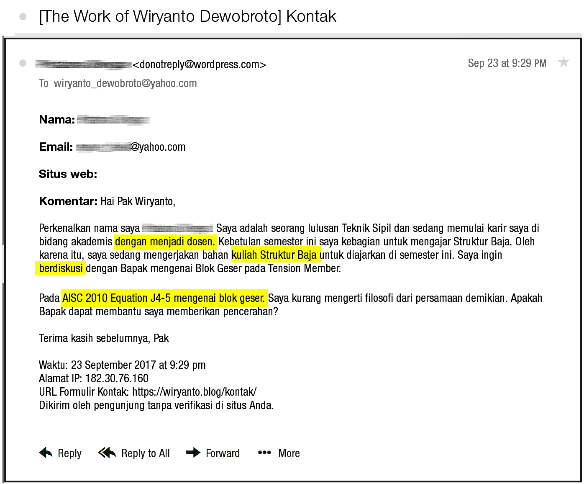
Task: Choose the Reply to All label
Action: click(x=145, y=453)
